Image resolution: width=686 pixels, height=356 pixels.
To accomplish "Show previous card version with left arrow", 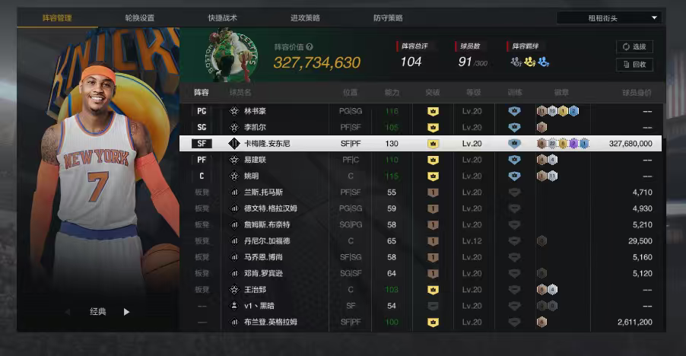I will pos(68,312).
